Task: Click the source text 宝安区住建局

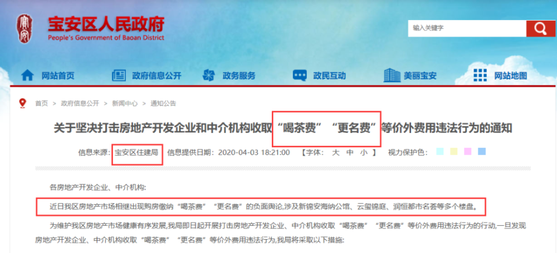Action: click(136, 152)
